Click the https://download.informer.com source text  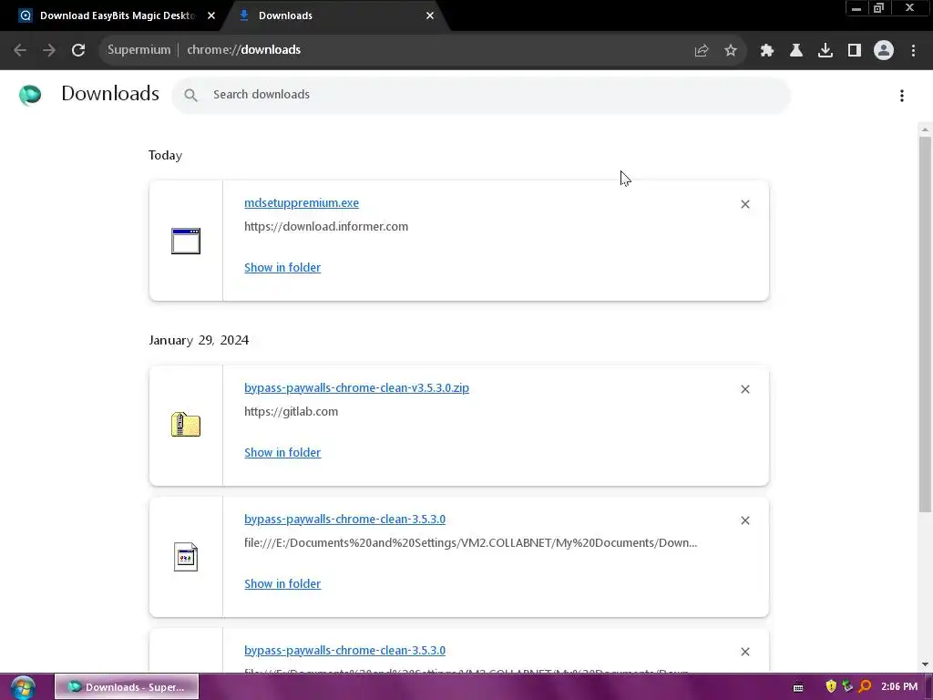tap(326, 226)
